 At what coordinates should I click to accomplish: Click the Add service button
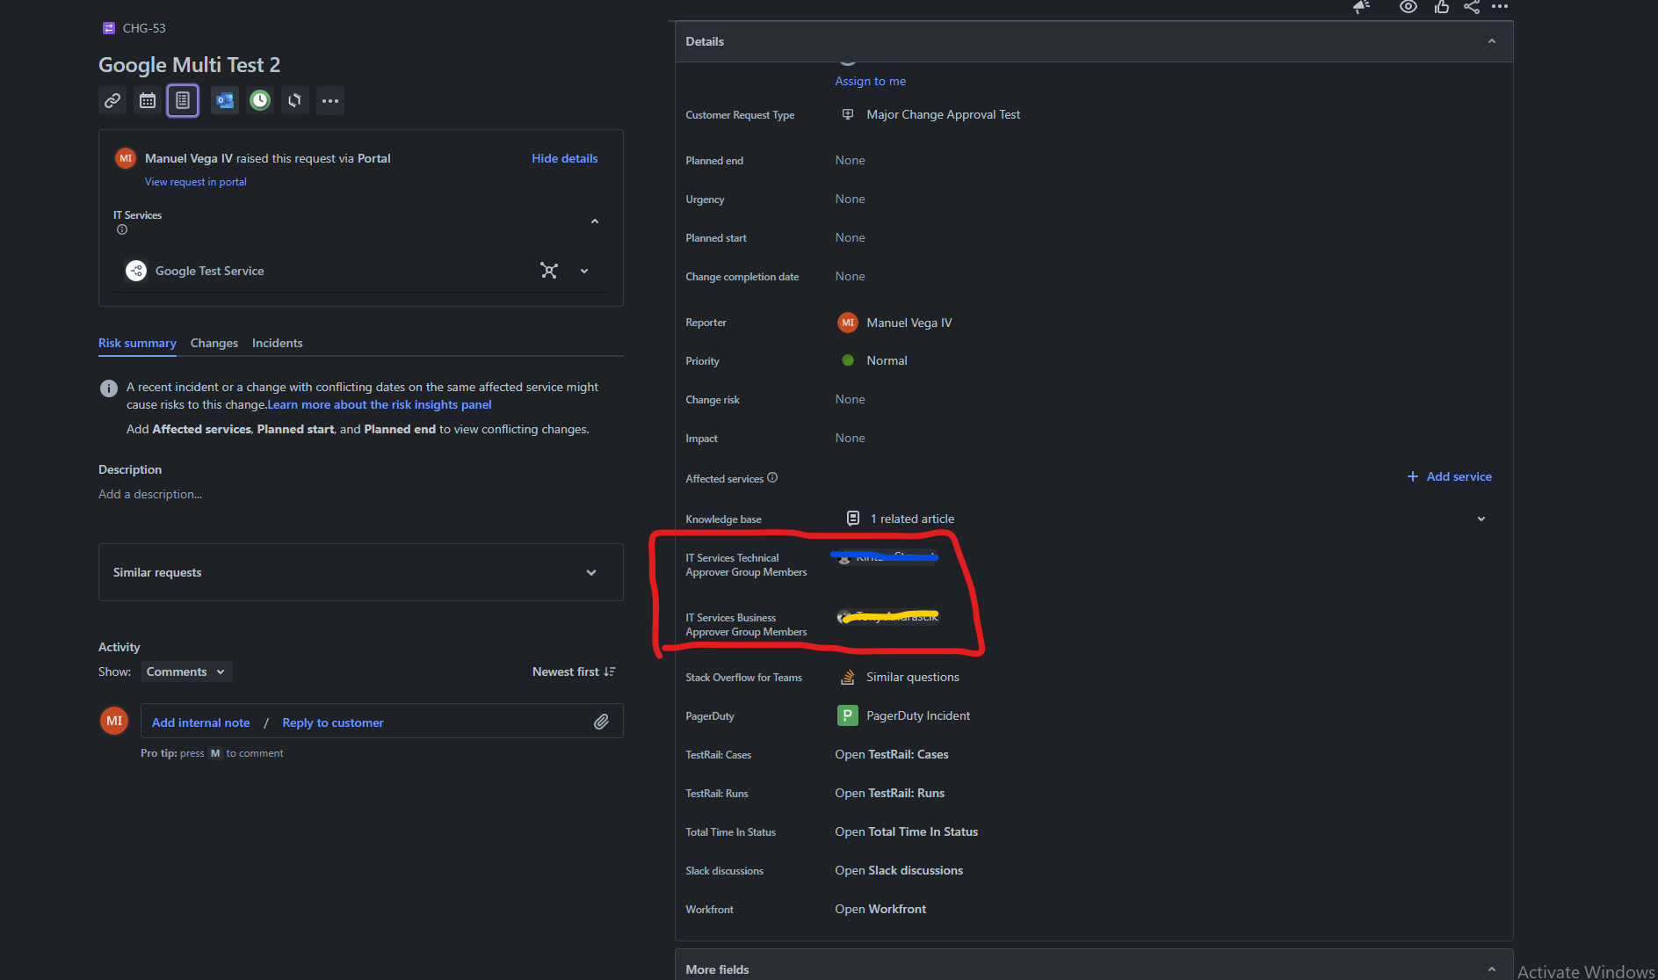coord(1450,476)
